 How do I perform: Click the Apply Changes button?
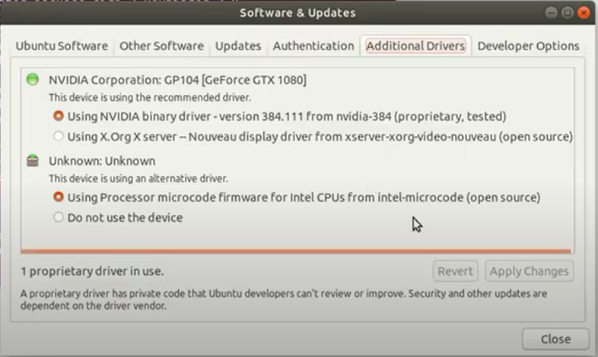coord(530,271)
